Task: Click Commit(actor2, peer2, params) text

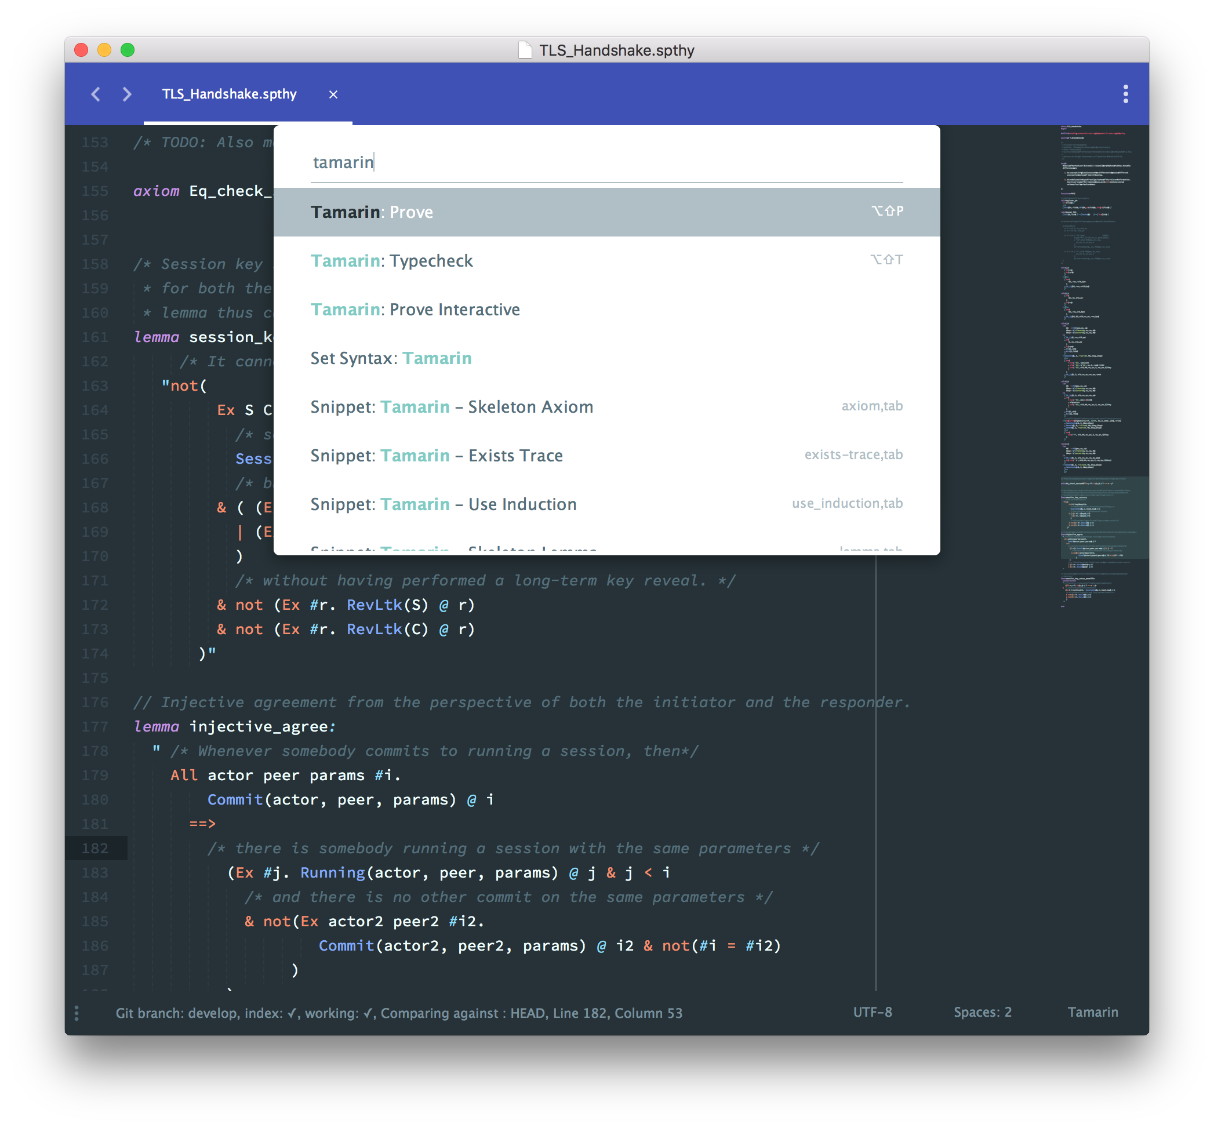Action: point(452,945)
